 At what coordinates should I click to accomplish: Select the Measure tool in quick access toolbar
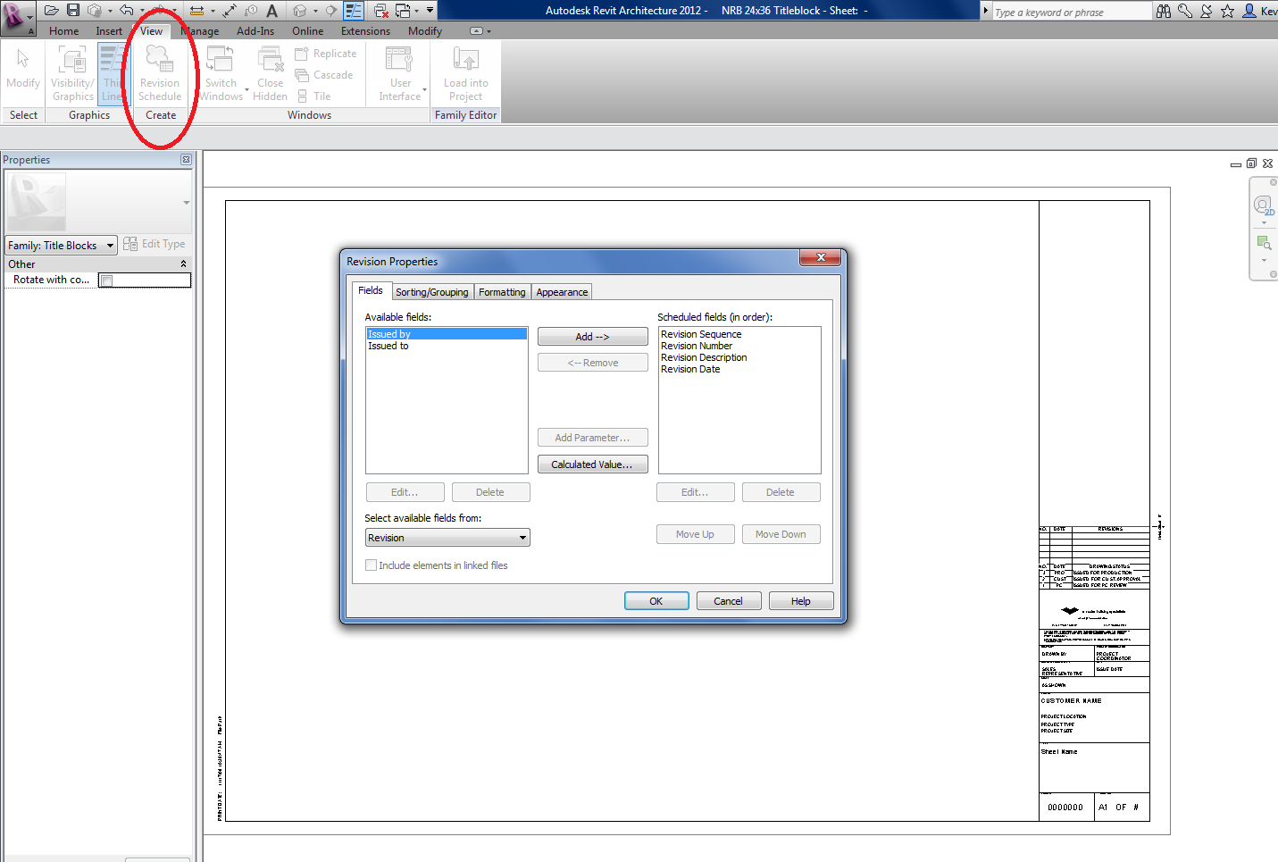click(x=196, y=11)
